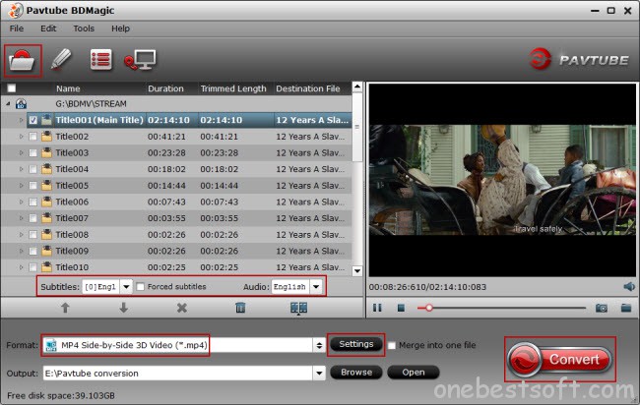
Task: Start conversion with Convert button
Action: tap(560, 360)
